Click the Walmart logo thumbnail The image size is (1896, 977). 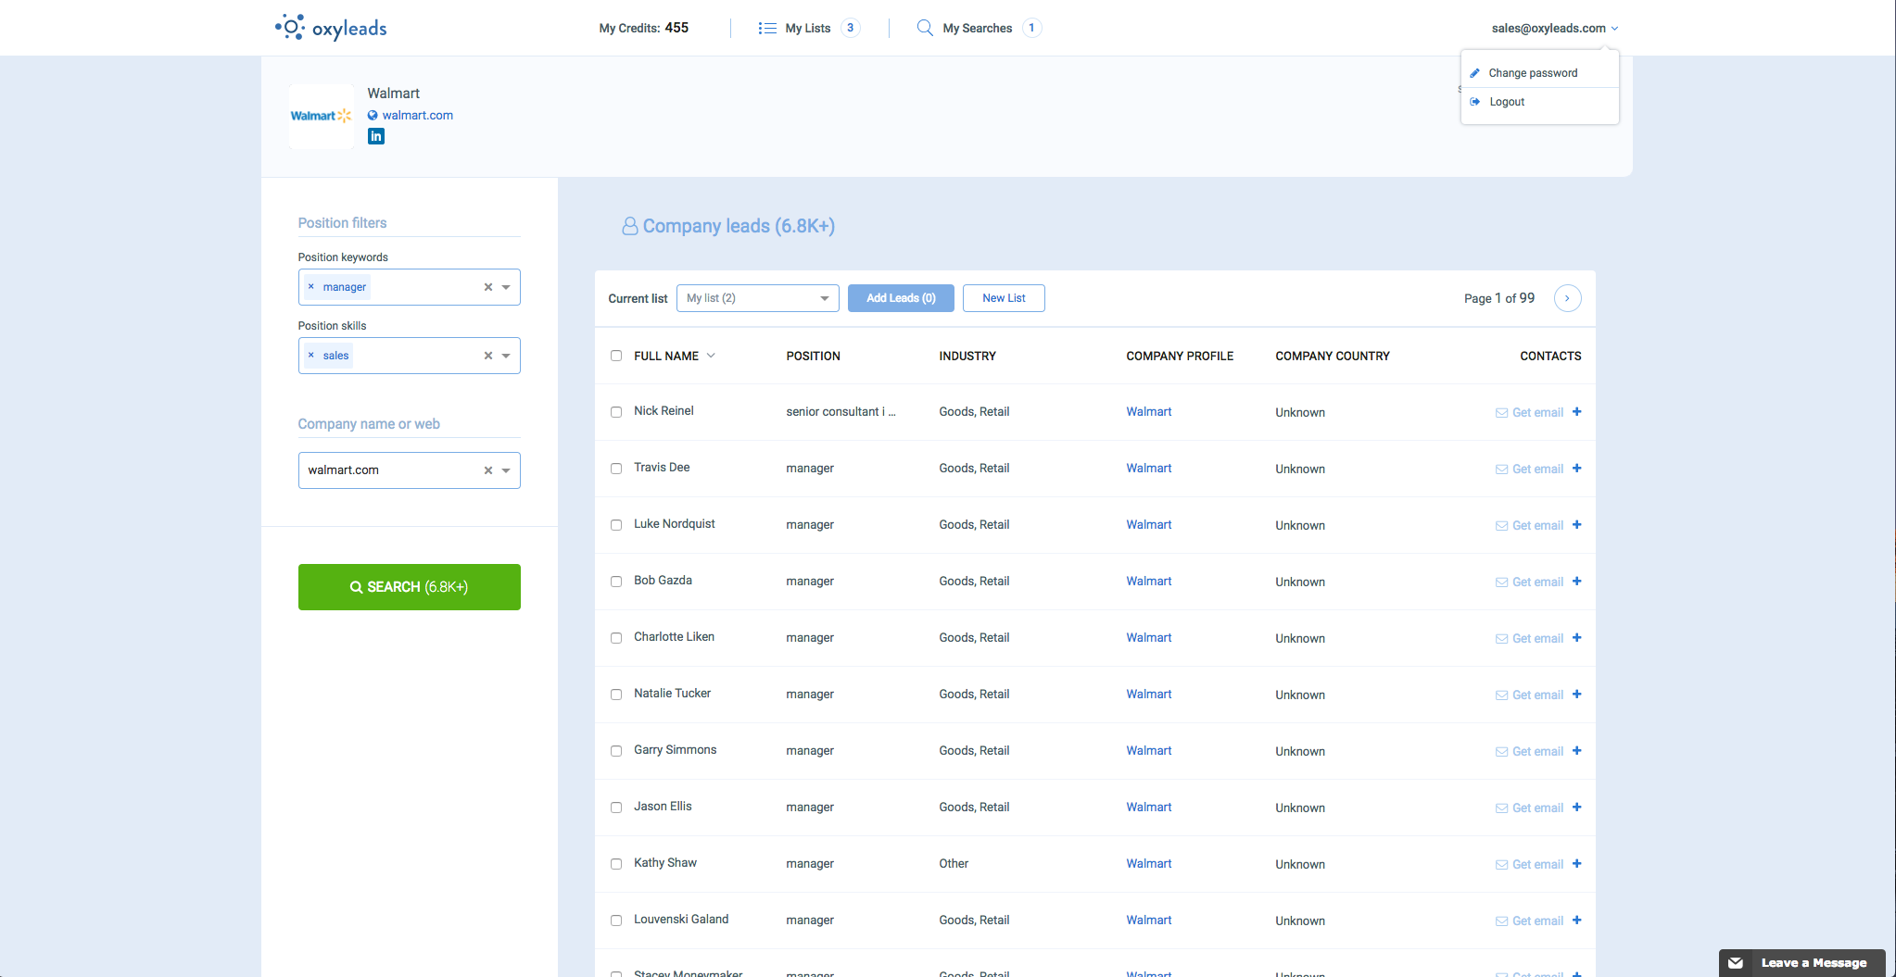321,116
